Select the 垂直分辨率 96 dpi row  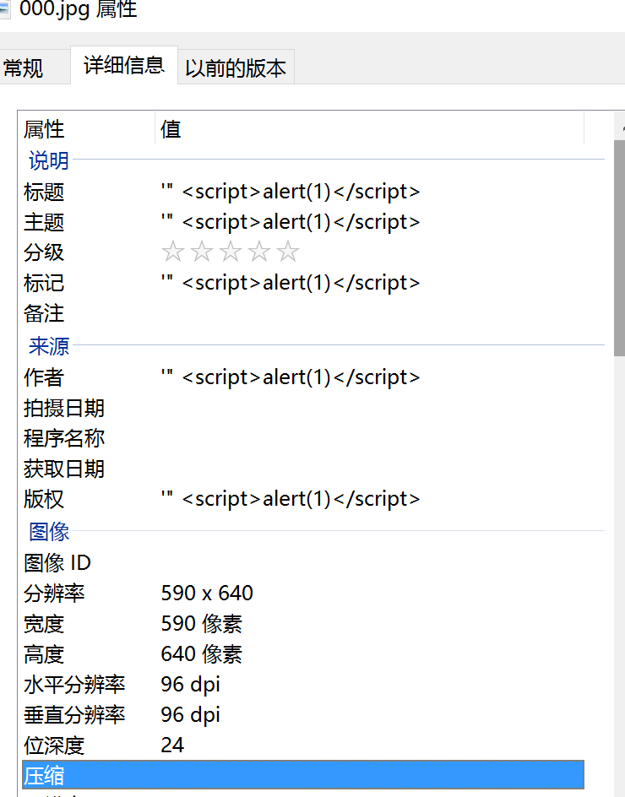point(303,715)
